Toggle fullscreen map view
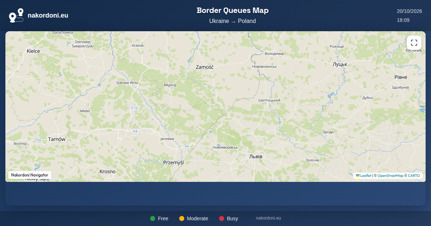Image resolution: width=431 pixels, height=226 pixels. click(414, 43)
